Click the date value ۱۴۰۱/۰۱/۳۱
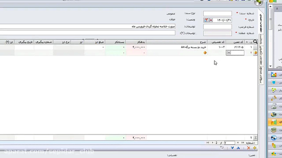282x158 pixels. tap(224, 20)
